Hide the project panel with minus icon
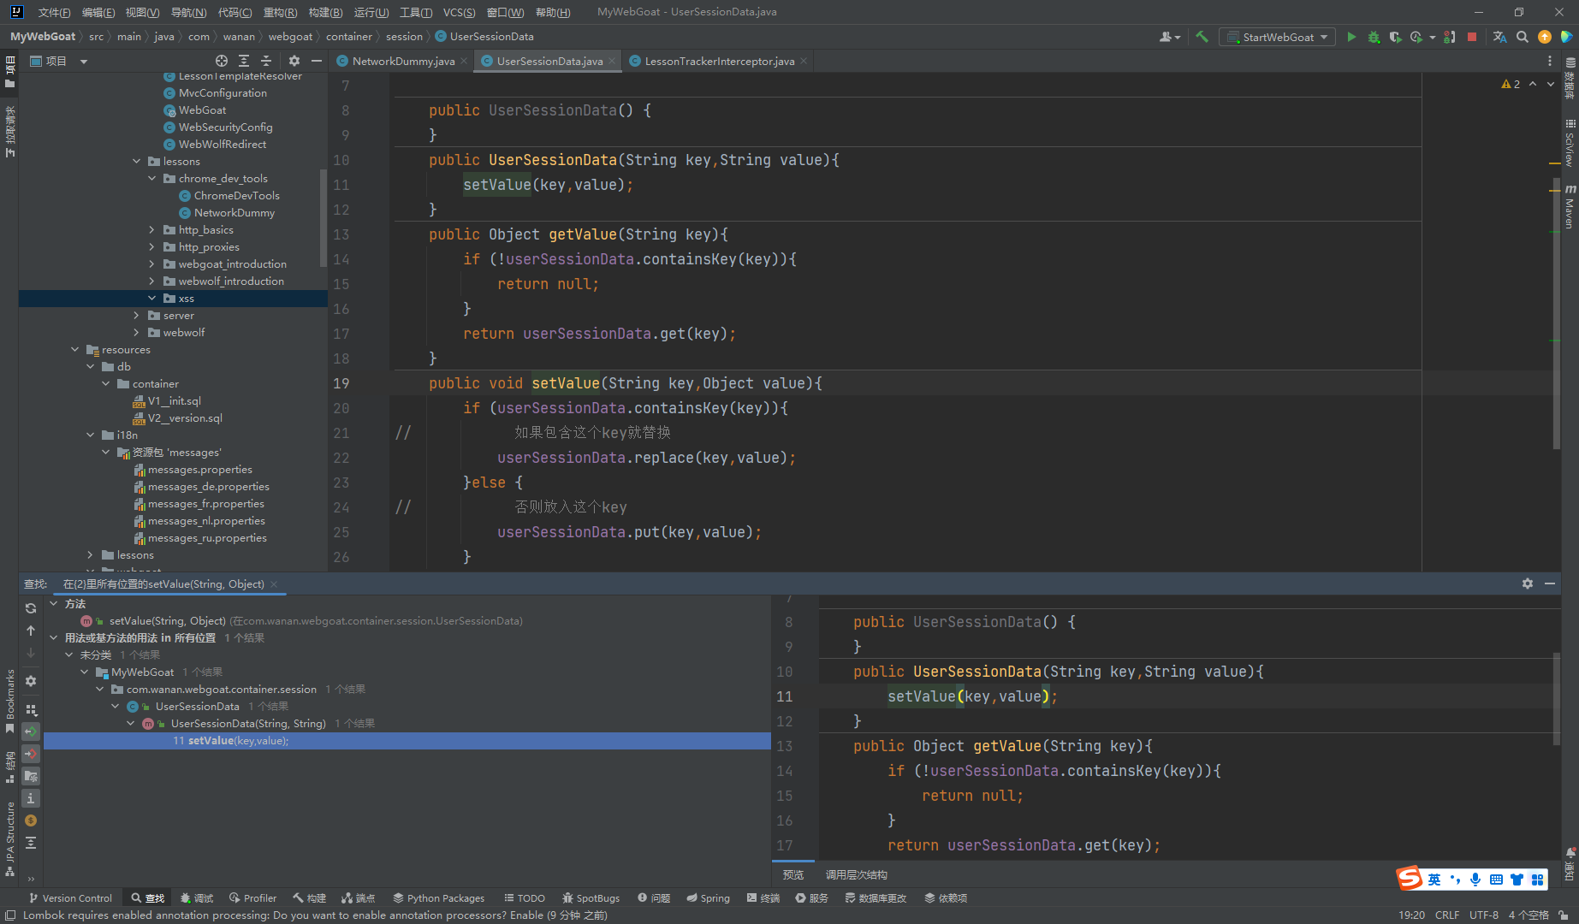1579x924 pixels. point(317,61)
